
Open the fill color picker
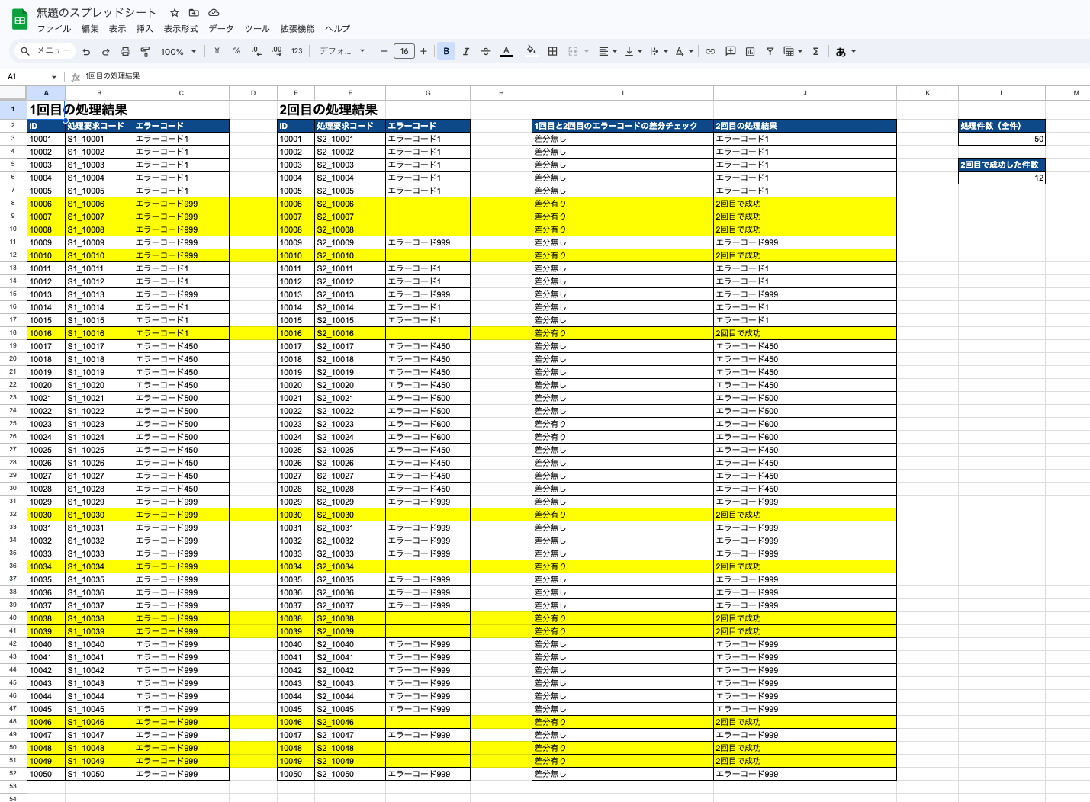coord(532,51)
